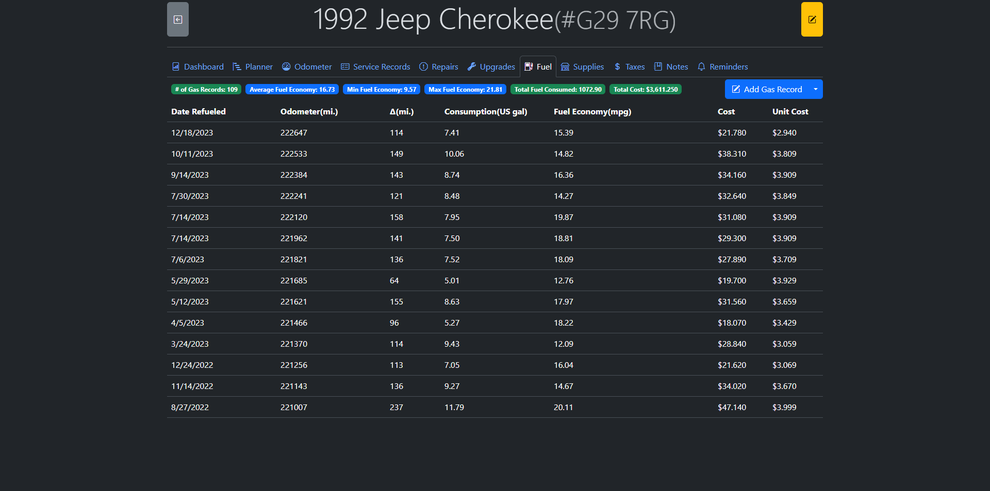This screenshot has width=990, height=491.
Task: Click the Total Cost badge
Action: pyautogui.click(x=646, y=90)
